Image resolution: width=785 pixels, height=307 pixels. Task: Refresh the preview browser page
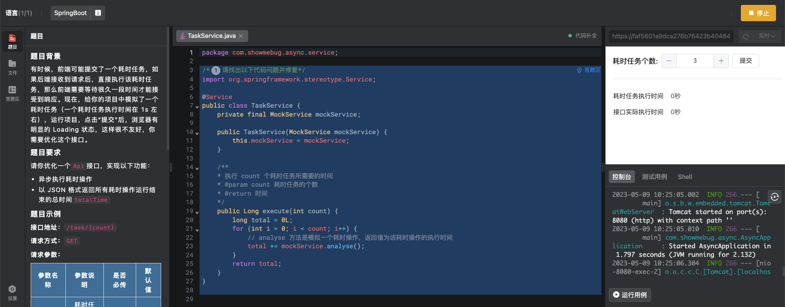pos(746,36)
